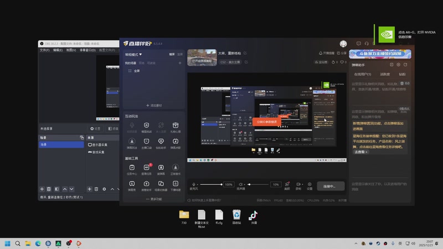Open 更多功能 more features

tap(154, 199)
